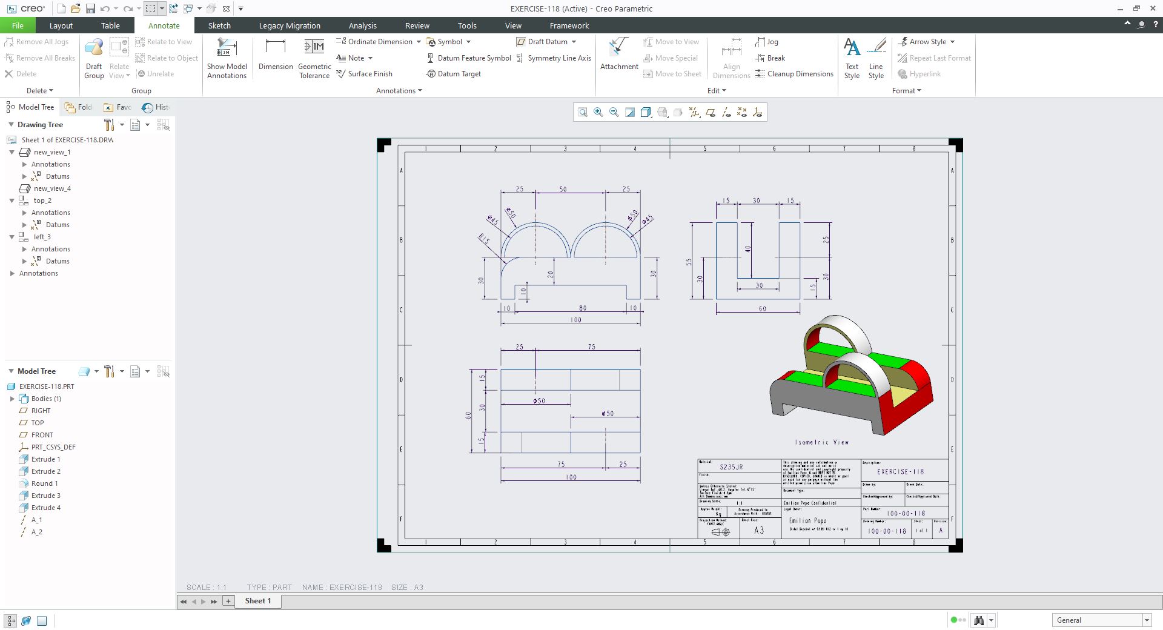Toggle the navigator panel icon in status bar
Viewport: 1163px width, 630px height.
click(x=11, y=621)
